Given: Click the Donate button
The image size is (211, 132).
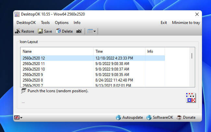Looking at the screenshot, I should point(186,117).
